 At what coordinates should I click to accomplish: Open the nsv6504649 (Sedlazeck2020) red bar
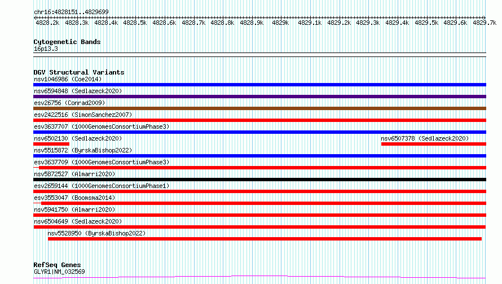click(259, 227)
